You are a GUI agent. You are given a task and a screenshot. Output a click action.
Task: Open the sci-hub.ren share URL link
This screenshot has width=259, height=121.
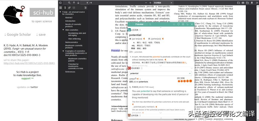29,63
